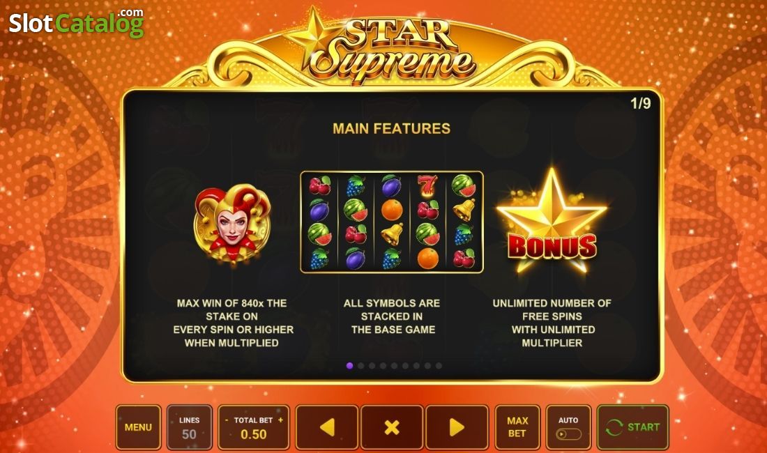Click the Max Bet button

[517, 427]
